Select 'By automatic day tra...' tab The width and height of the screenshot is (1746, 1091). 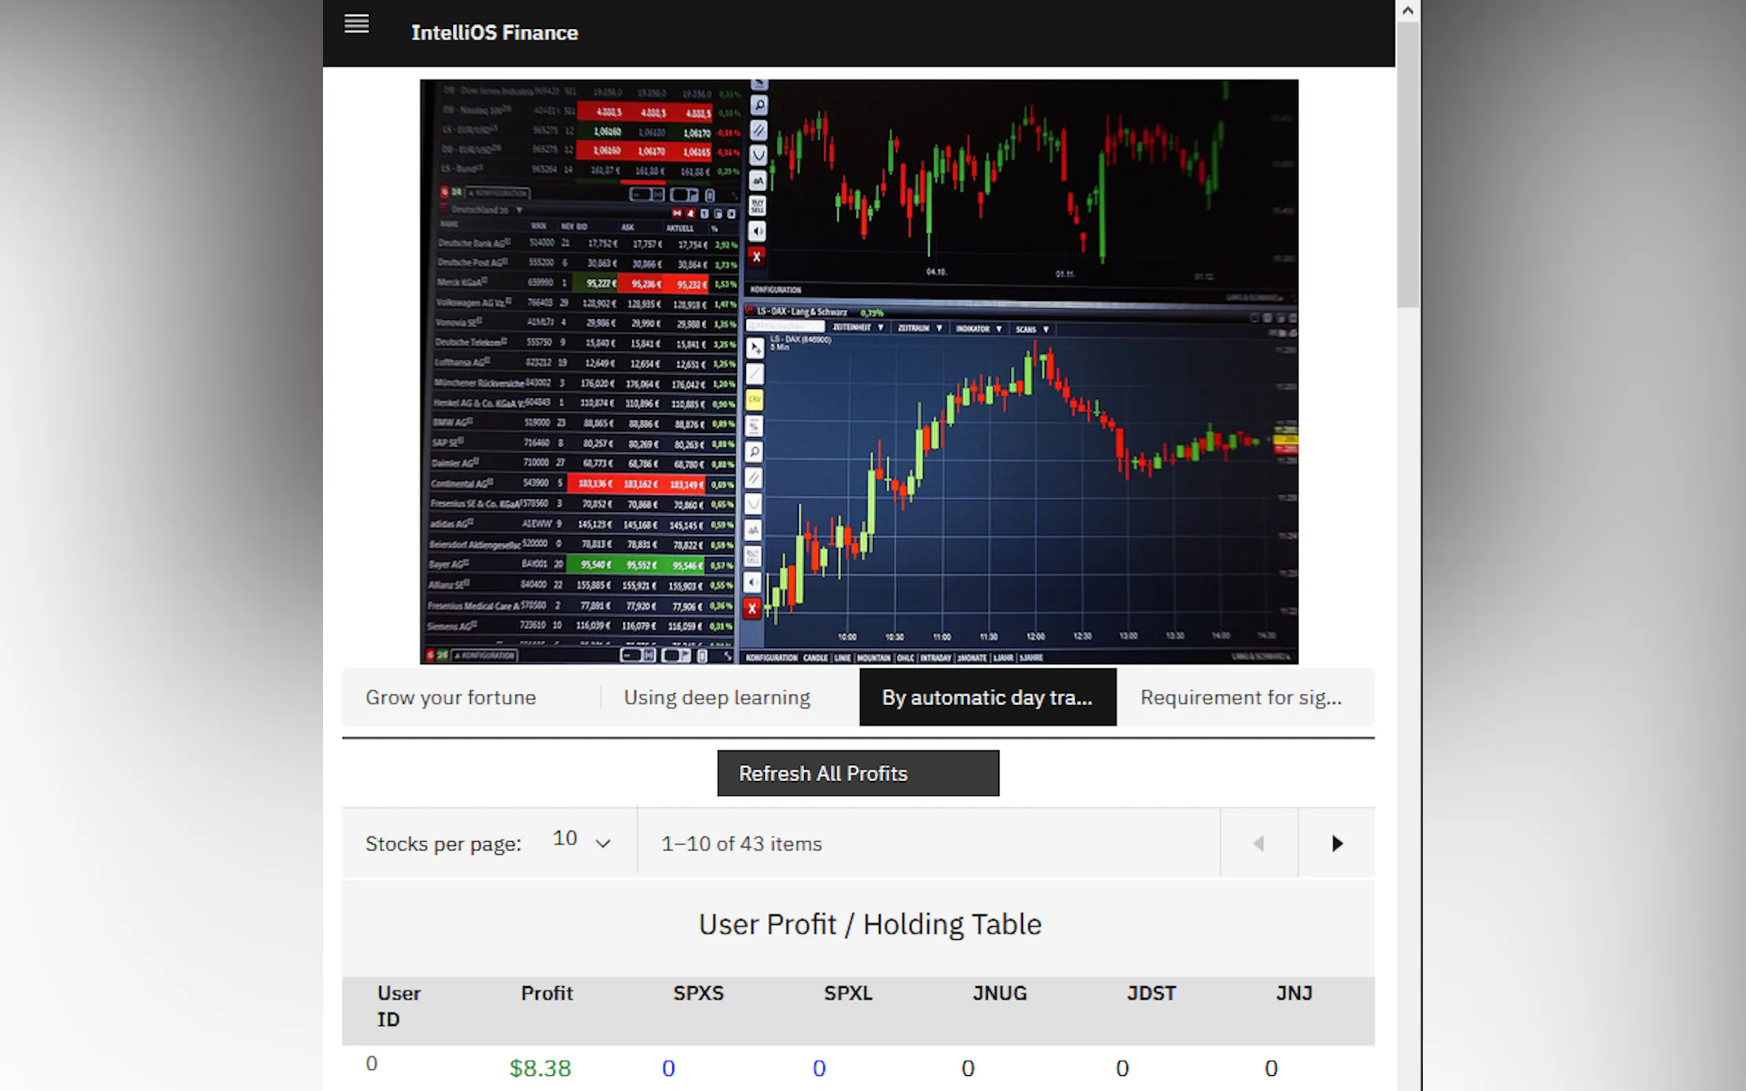coord(986,697)
